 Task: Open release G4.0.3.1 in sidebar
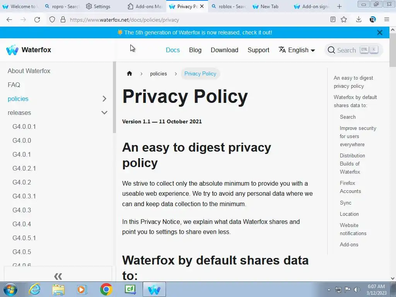[x=24, y=196]
